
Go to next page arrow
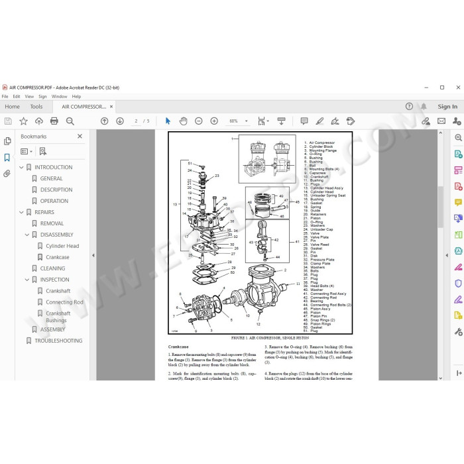click(x=120, y=121)
